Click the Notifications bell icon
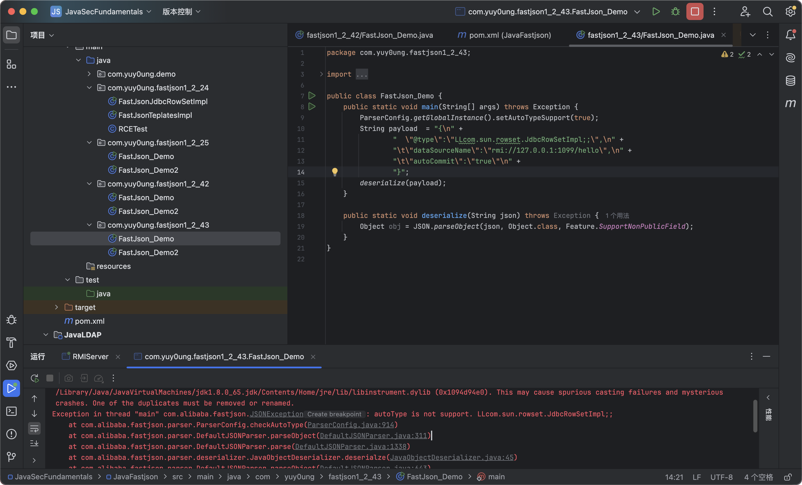 coord(790,35)
